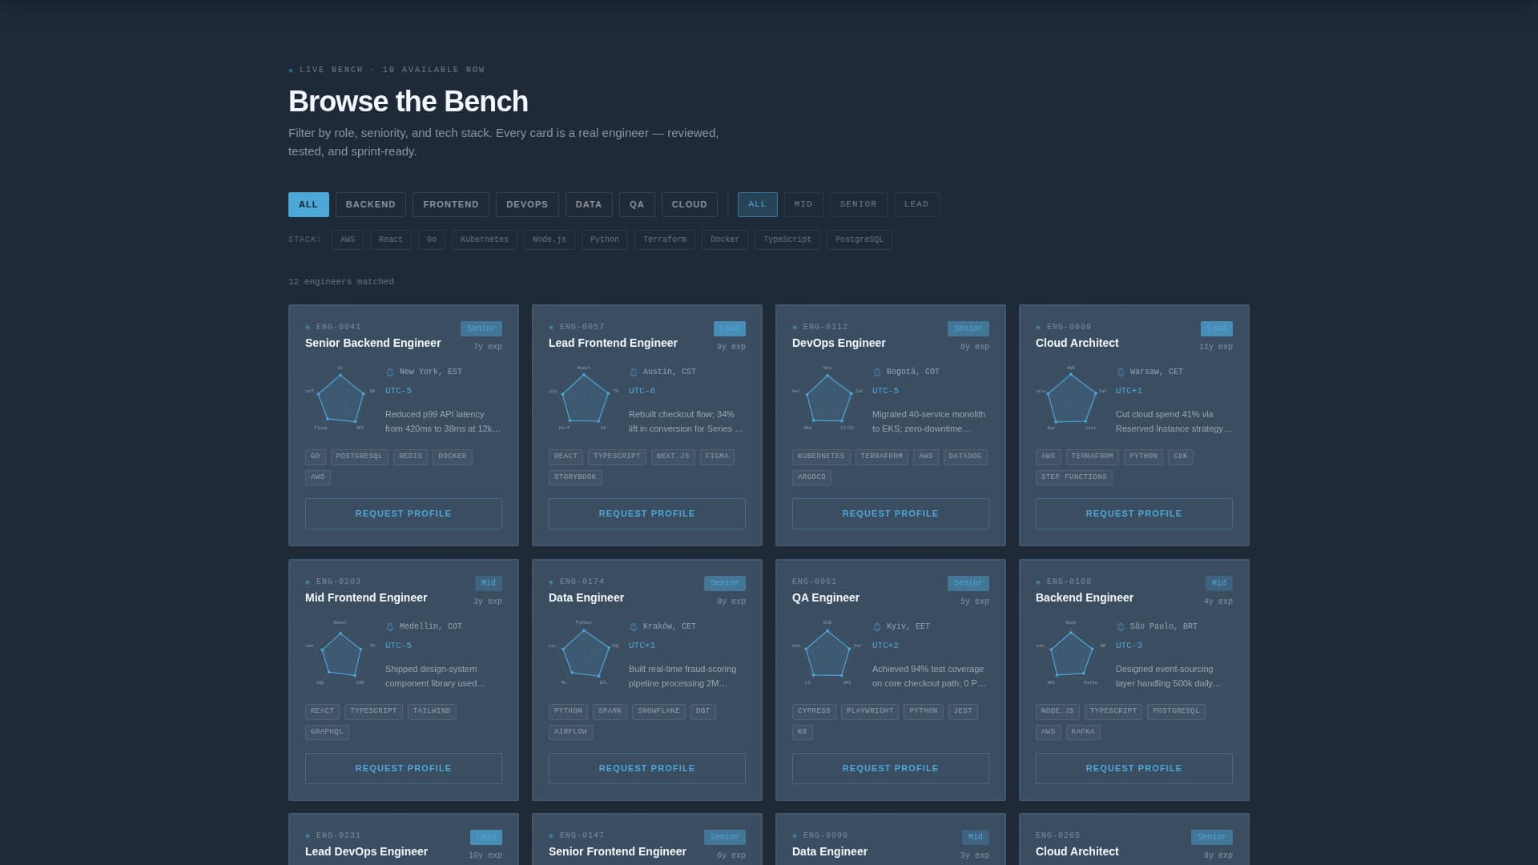The width and height of the screenshot is (1538, 865).
Task: Open the Senior Frontend Engineer card title
Action: [x=618, y=851]
